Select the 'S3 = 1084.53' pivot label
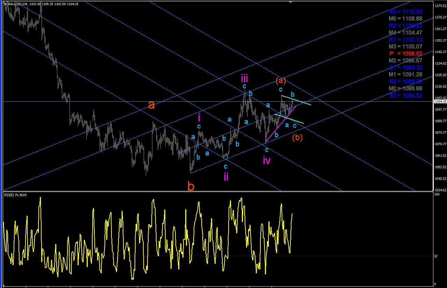Image resolution: width=447 pixels, height=288 pixels. coord(406,95)
